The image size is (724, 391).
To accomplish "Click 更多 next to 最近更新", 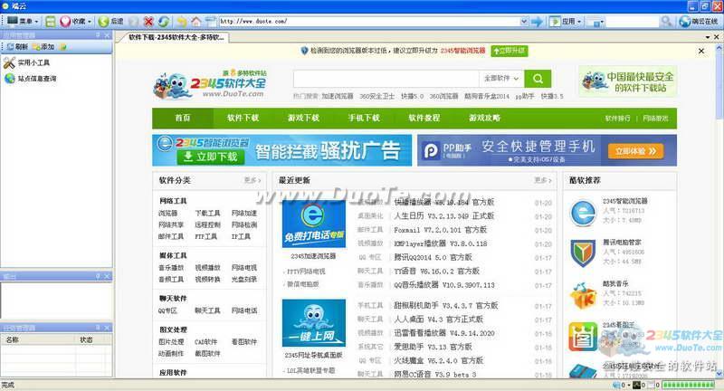I will tap(542, 180).
